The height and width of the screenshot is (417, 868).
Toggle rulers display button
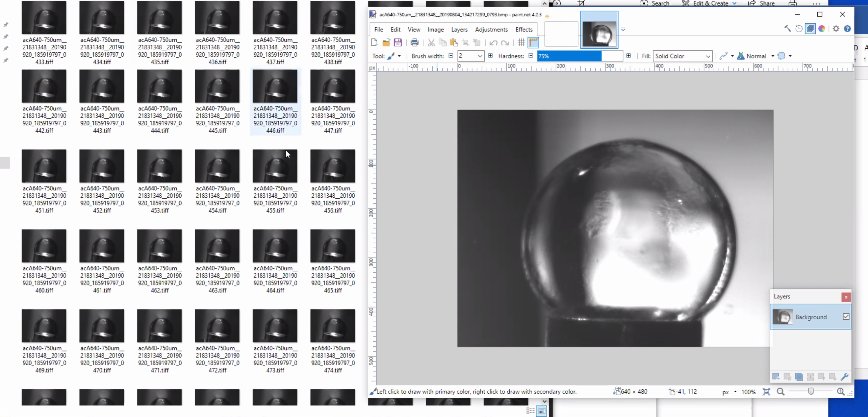coord(533,42)
